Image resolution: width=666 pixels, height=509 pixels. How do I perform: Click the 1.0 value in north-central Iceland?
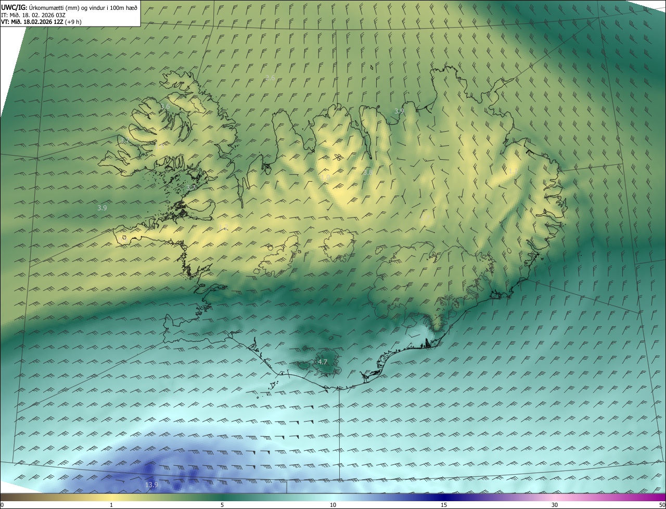pyautogui.click(x=326, y=177)
